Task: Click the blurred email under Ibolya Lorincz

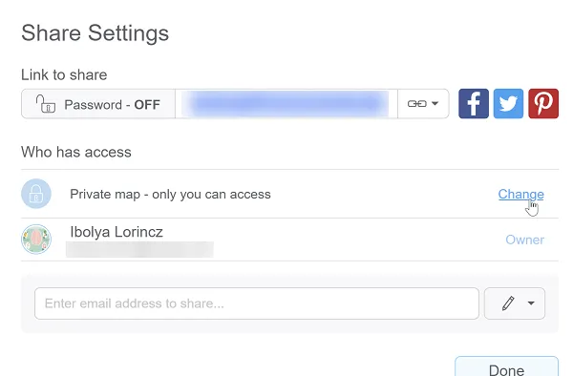Action: pyautogui.click(x=139, y=249)
